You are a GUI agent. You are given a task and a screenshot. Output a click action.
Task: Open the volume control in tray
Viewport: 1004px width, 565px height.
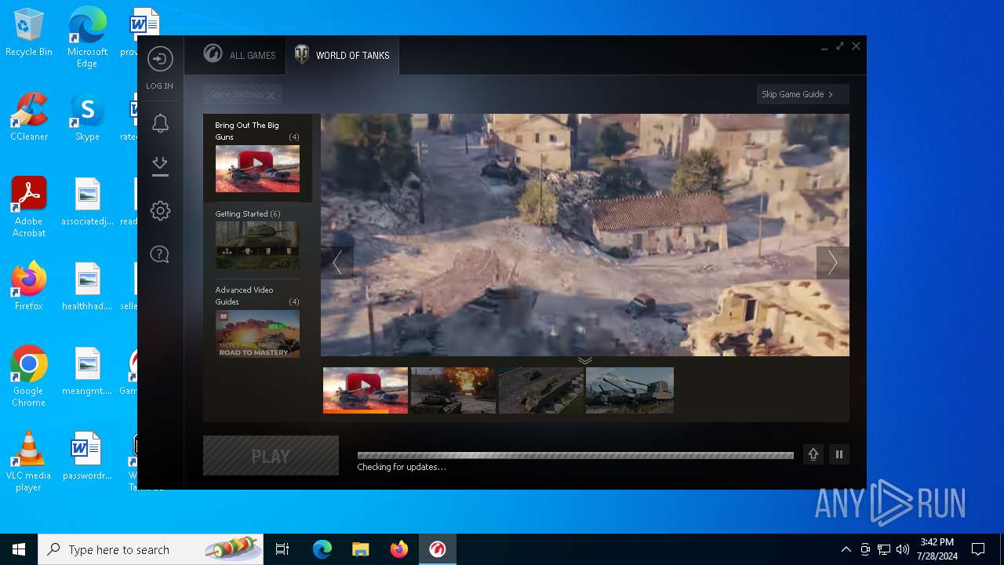click(903, 549)
